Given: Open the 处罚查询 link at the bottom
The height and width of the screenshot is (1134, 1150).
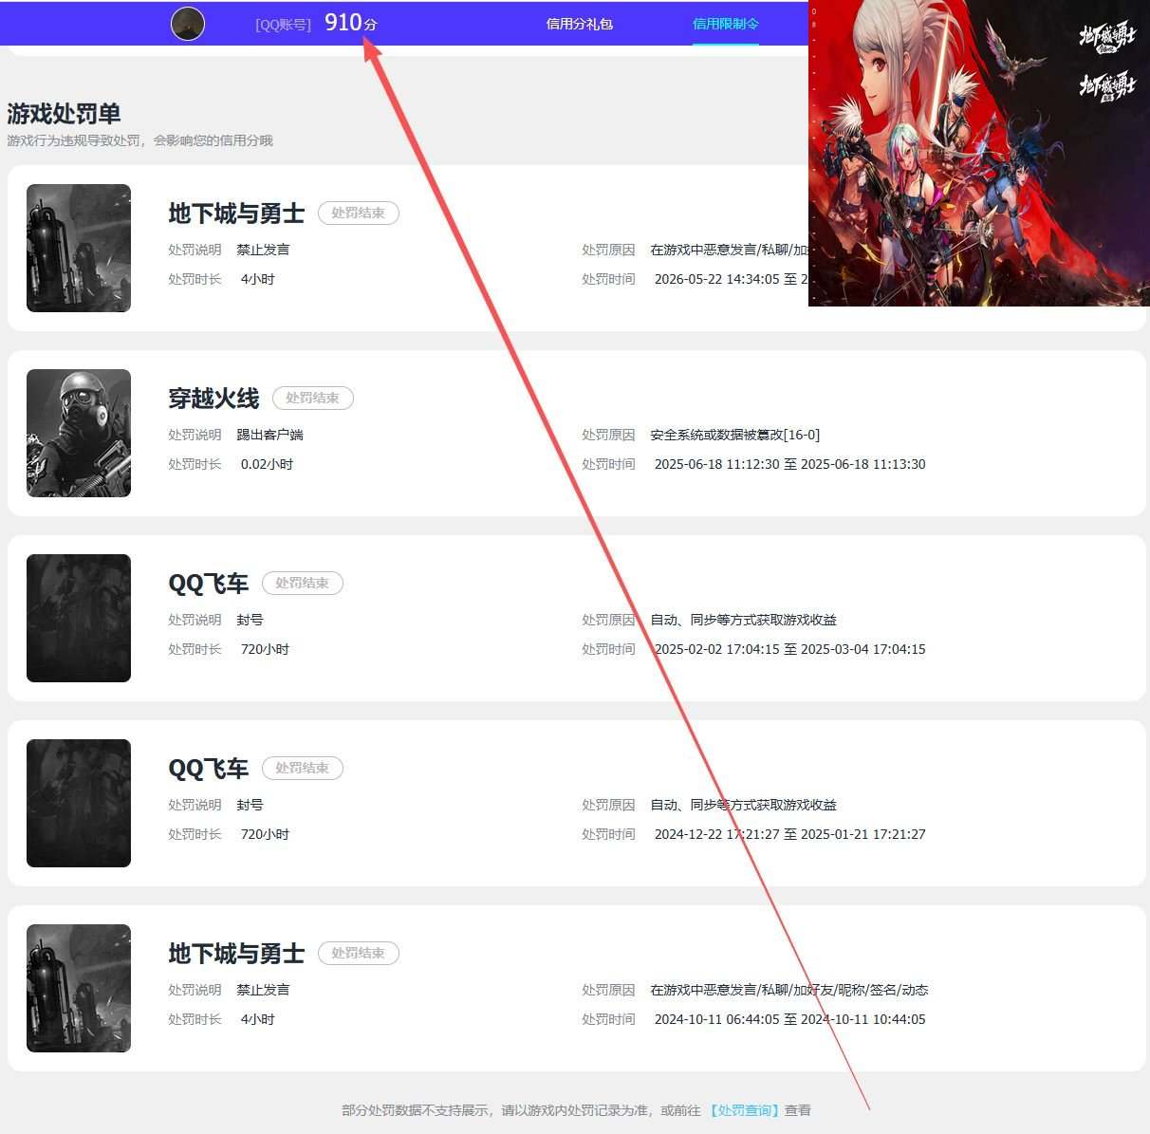Looking at the screenshot, I should pyautogui.click(x=744, y=1109).
